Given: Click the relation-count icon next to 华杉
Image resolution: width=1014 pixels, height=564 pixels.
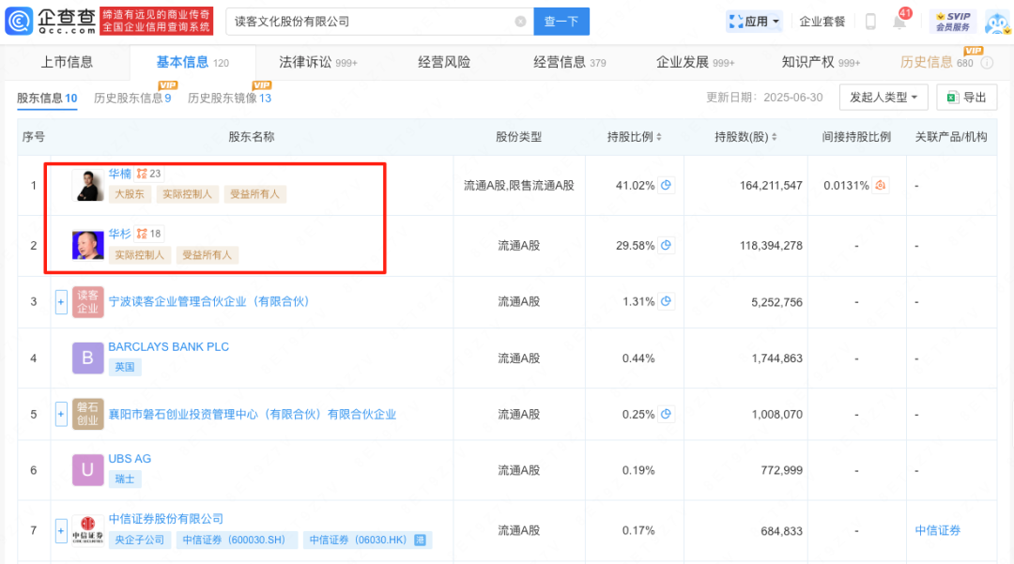Looking at the screenshot, I should coord(142,234).
